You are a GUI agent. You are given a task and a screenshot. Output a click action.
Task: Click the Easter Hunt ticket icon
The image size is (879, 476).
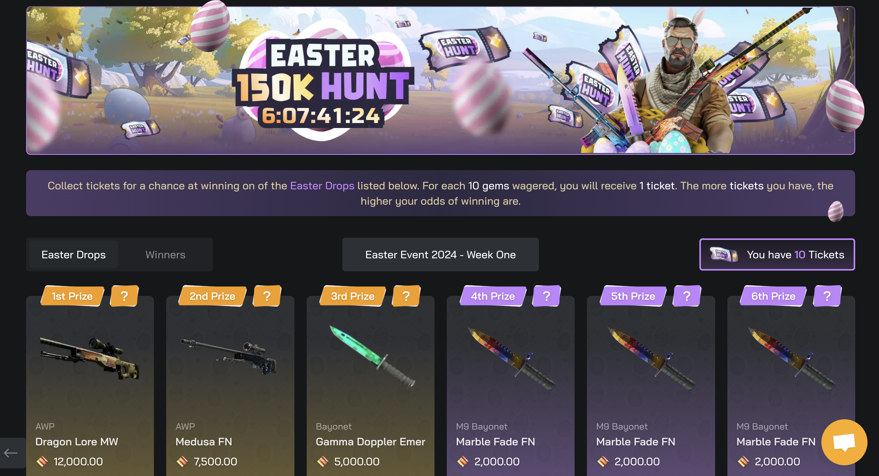coord(724,254)
